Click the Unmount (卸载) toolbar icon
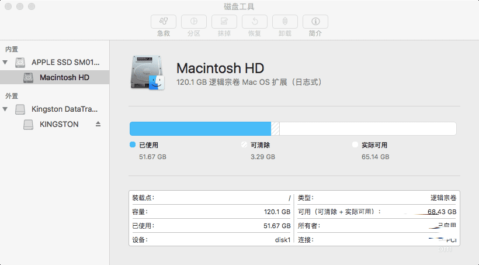Screen dimensions: 479x265 (x=285, y=22)
